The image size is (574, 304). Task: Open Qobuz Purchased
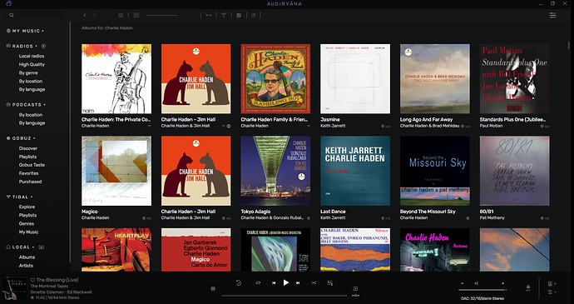[31, 182]
